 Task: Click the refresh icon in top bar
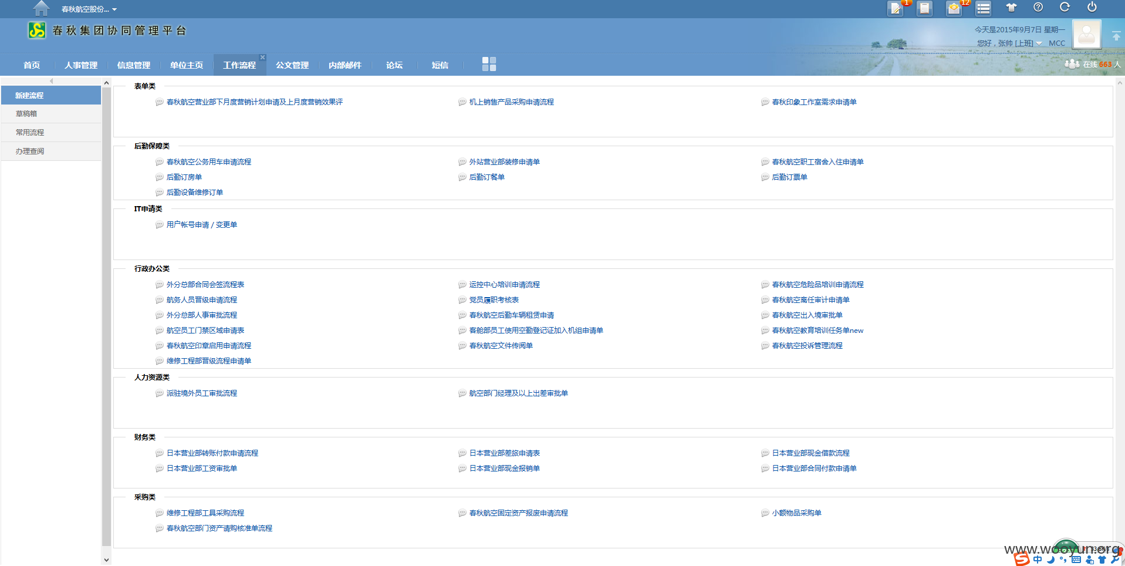click(x=1065, y=7)
